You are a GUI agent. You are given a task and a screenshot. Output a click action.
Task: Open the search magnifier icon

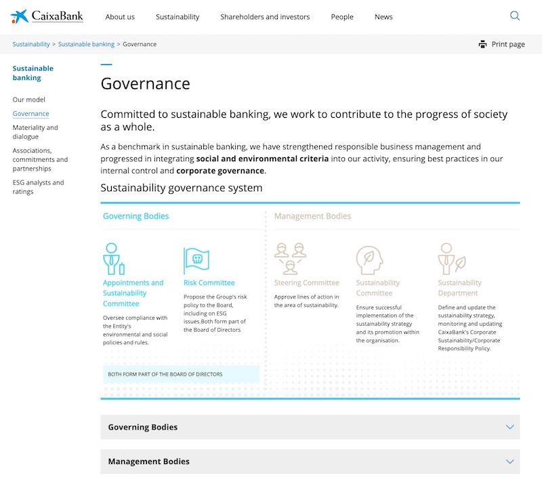pos(515,16)
